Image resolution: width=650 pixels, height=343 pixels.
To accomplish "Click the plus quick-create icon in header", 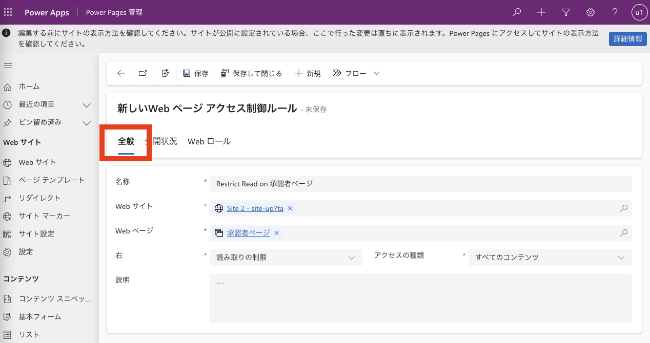I will point(541,12).
